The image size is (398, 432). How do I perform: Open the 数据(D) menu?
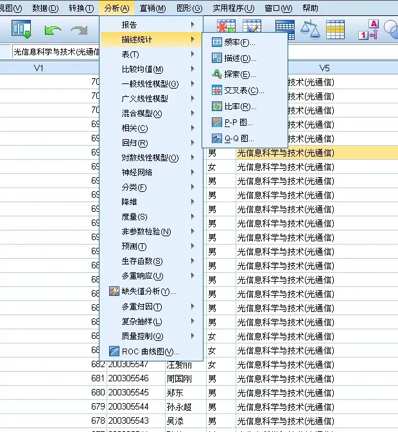(x=45, y=8)
